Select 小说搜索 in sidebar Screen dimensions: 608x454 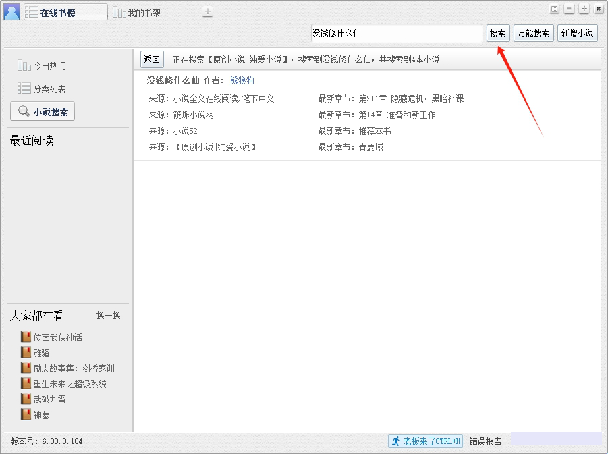pos(43,112)
